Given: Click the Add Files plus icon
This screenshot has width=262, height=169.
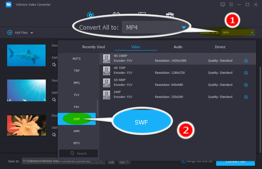Looking at the screenshot, I should tap(10, 33).
